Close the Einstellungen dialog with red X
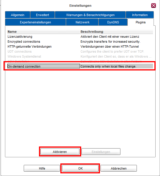The width and height of the screenshot is (160, 176). [154, 6]
